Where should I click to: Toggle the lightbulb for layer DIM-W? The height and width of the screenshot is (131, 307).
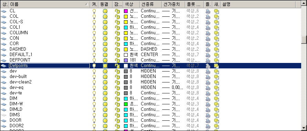[94, 104]
